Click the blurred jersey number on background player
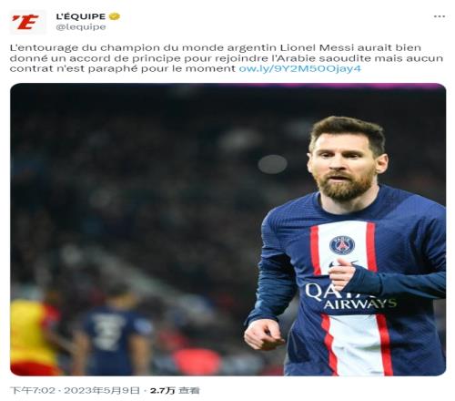455x401 pixels. pyautogui.click(x=106, y=331)
